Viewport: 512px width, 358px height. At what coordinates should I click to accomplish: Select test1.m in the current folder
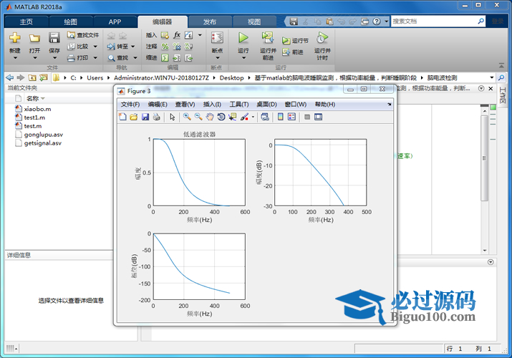pos(34,117)
